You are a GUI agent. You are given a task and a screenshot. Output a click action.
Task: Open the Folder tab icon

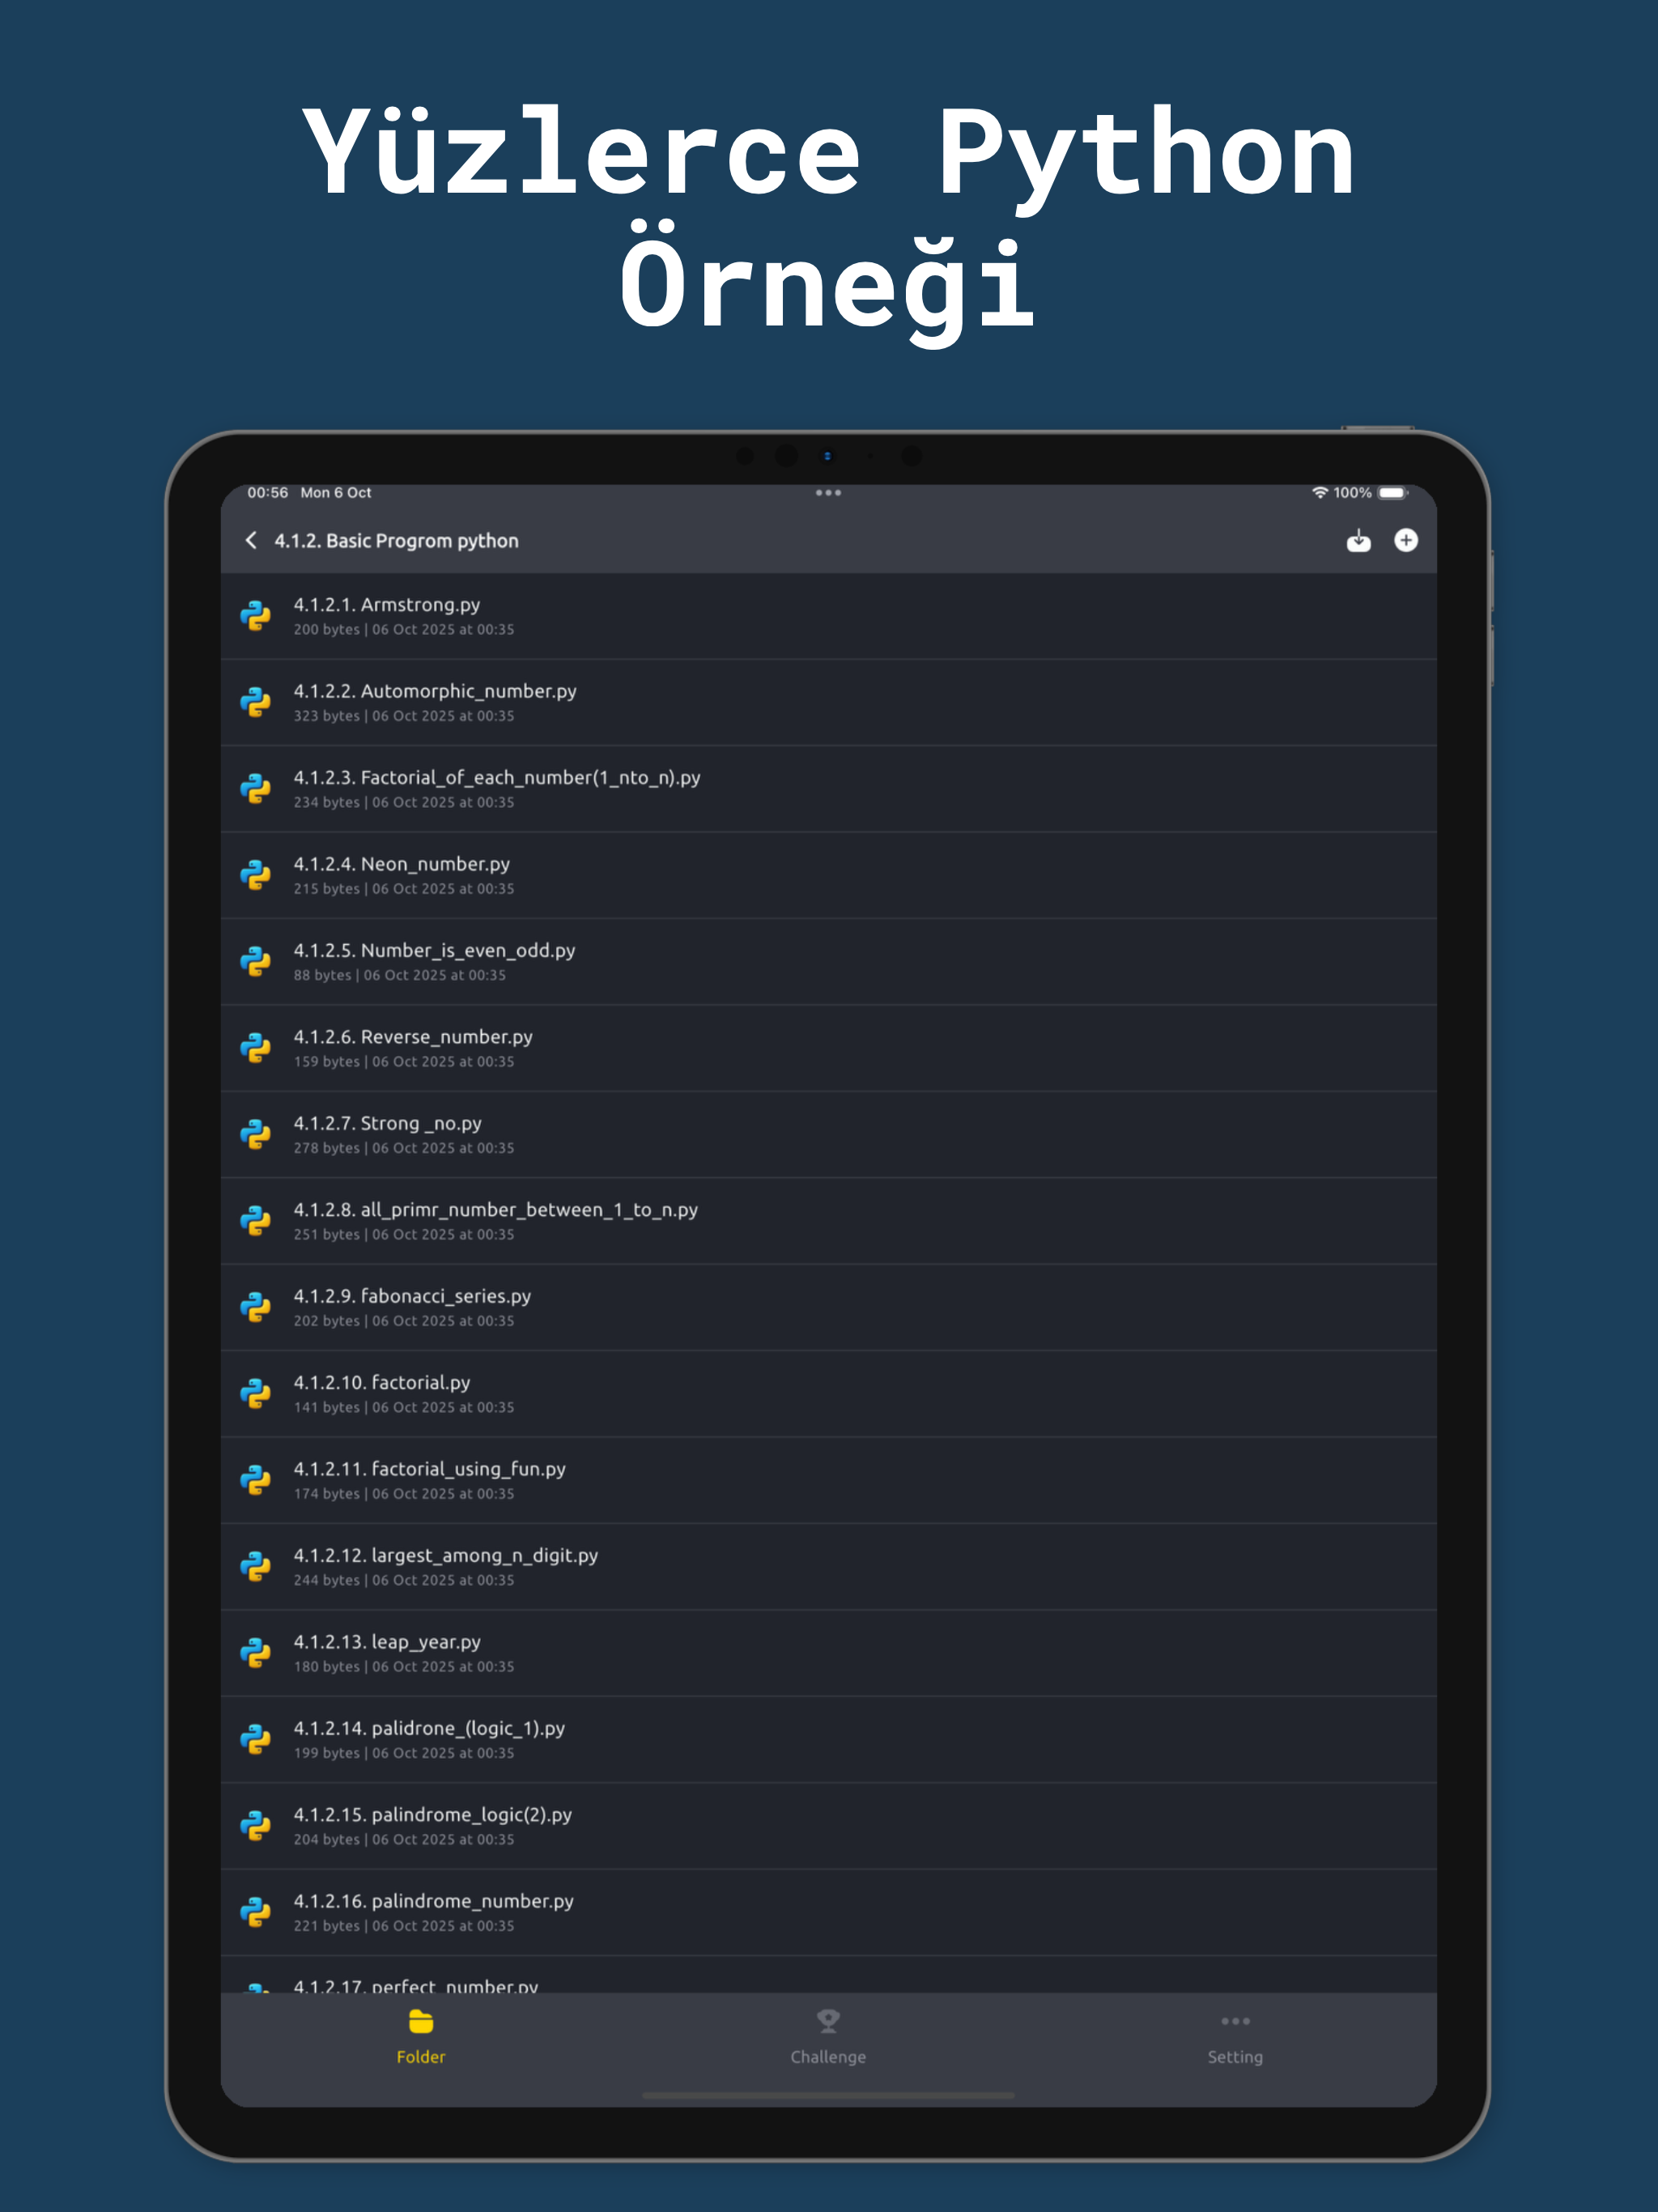[421, 2022]
